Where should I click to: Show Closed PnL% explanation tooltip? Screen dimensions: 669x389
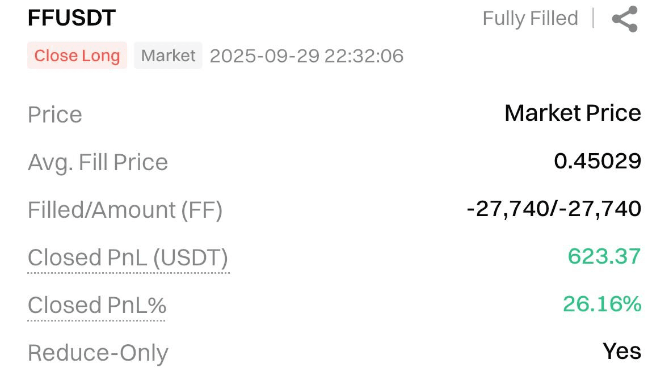coord(97,305)
